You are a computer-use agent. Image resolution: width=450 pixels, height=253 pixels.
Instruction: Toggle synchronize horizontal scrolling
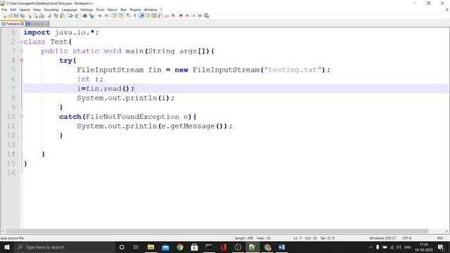pos(120,15)
